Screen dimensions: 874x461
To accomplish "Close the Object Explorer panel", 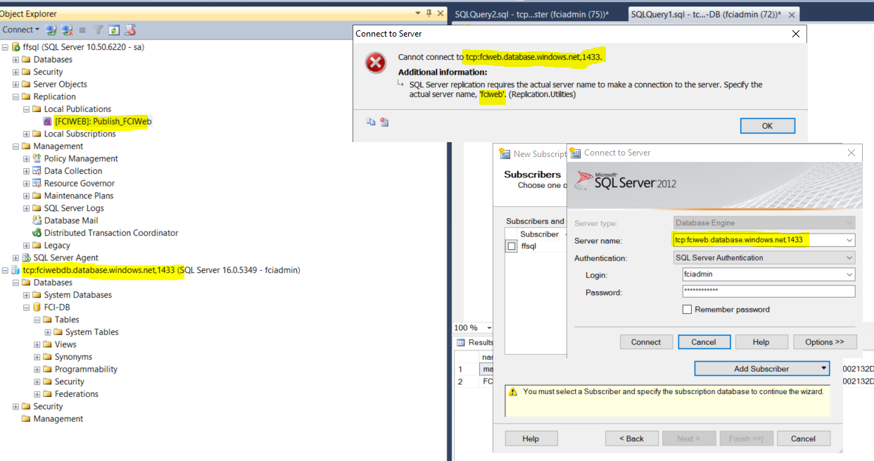I will 441,13.
